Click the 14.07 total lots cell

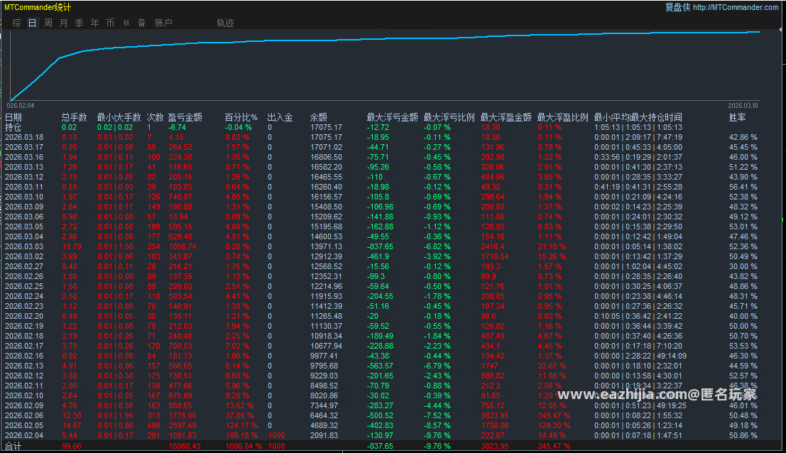point(72,425)
